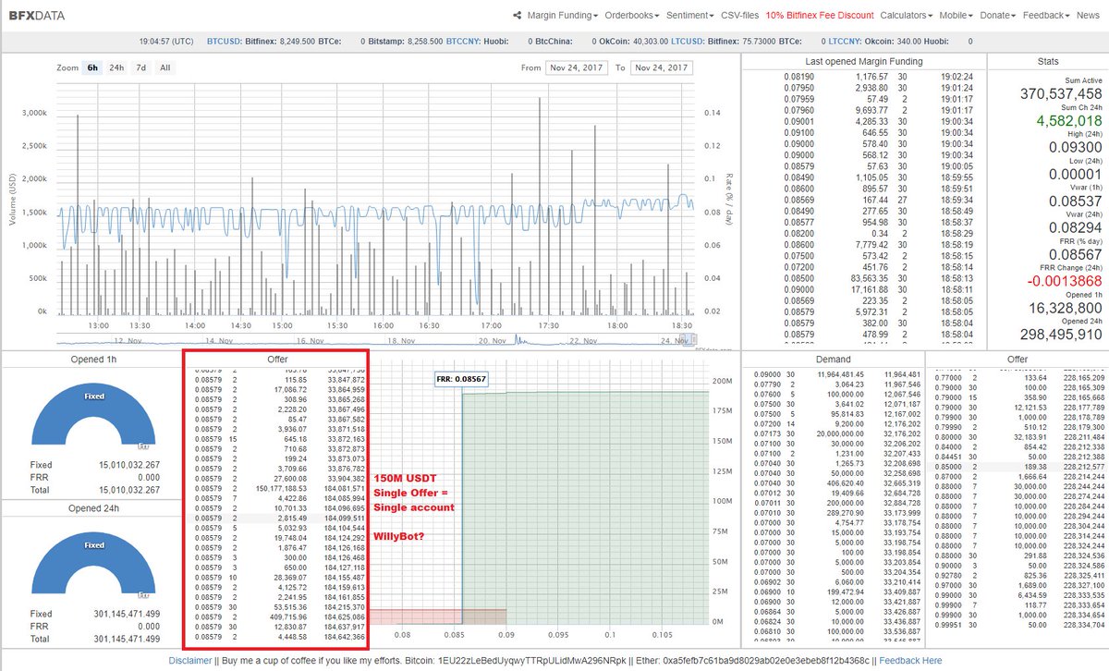Expand the Mobile dropdown
The height and width of the screenshot is (671, 1109).
coord(957,16)
